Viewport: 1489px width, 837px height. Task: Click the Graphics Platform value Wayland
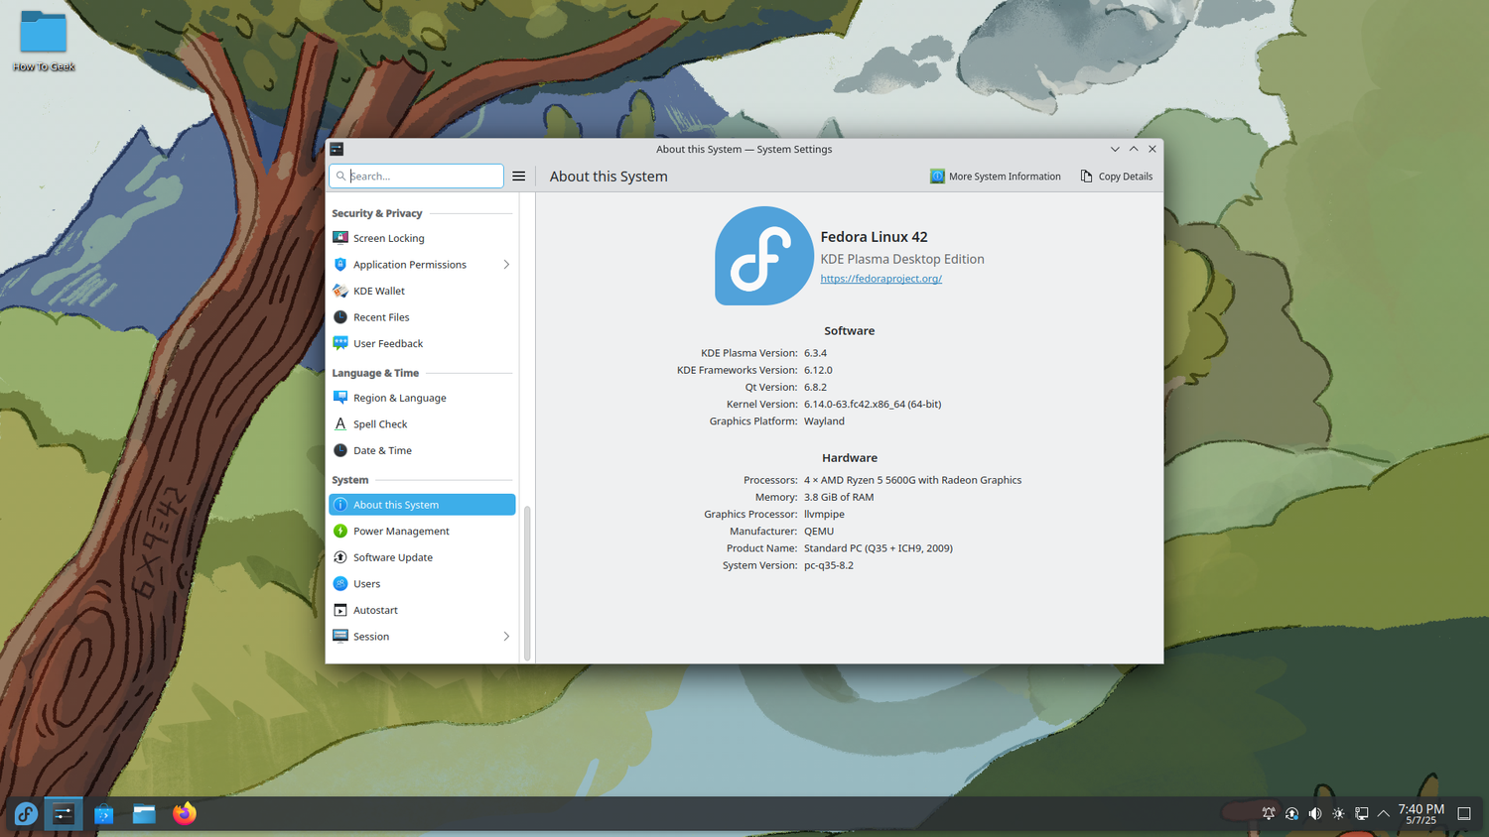point(824,421)
